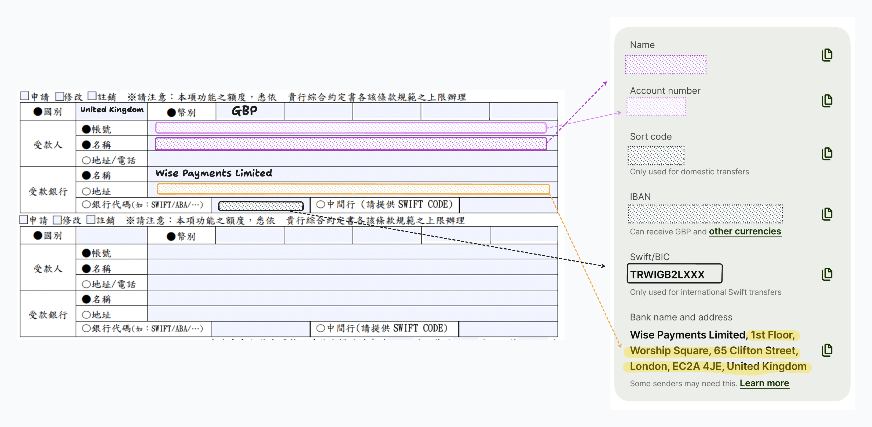Open the 'other currencies' link under IBAN
Viewport: 872px width, 427px height.
745,231
